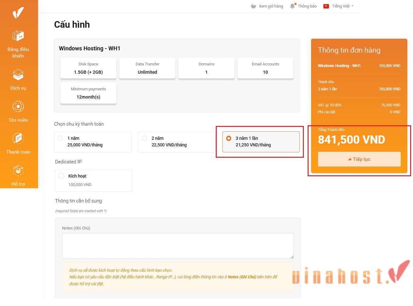Click the notification bell icon

(293, 6)
